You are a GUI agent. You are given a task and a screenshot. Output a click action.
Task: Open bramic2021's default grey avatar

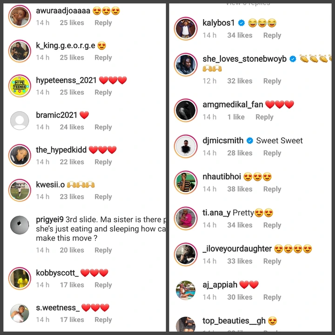[20, 121]
